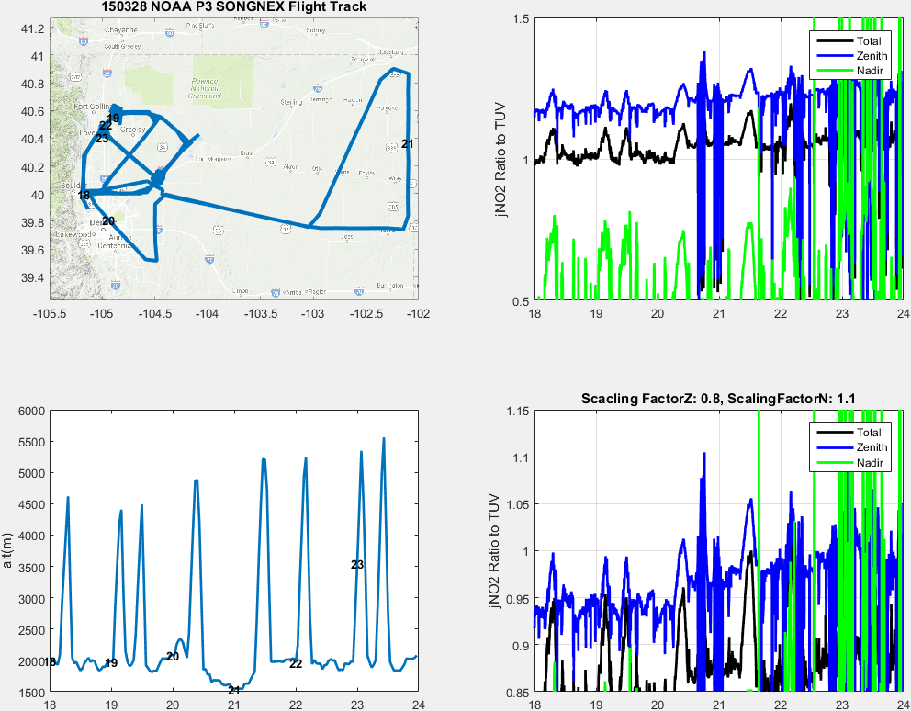
Task: Select hour marker 20 near Denver on map
Action: (107, 221)
